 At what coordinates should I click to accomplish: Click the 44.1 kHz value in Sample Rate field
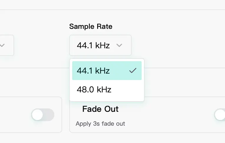point(93,45)
